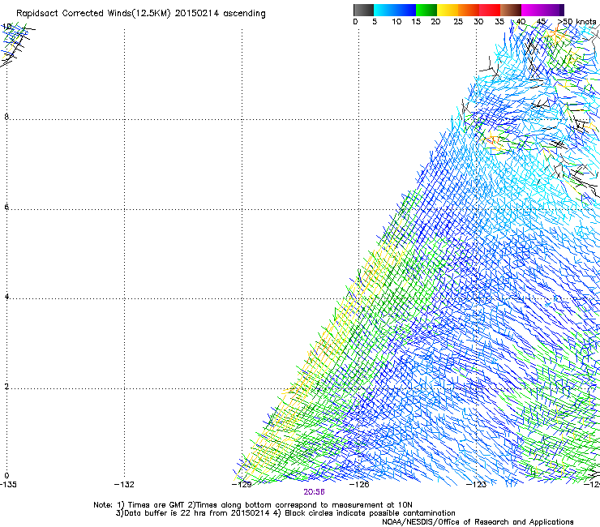Viewport: 600px width, 527px height.
Task: Click the longitude axis label "-135"
Action: pos(8,485)
